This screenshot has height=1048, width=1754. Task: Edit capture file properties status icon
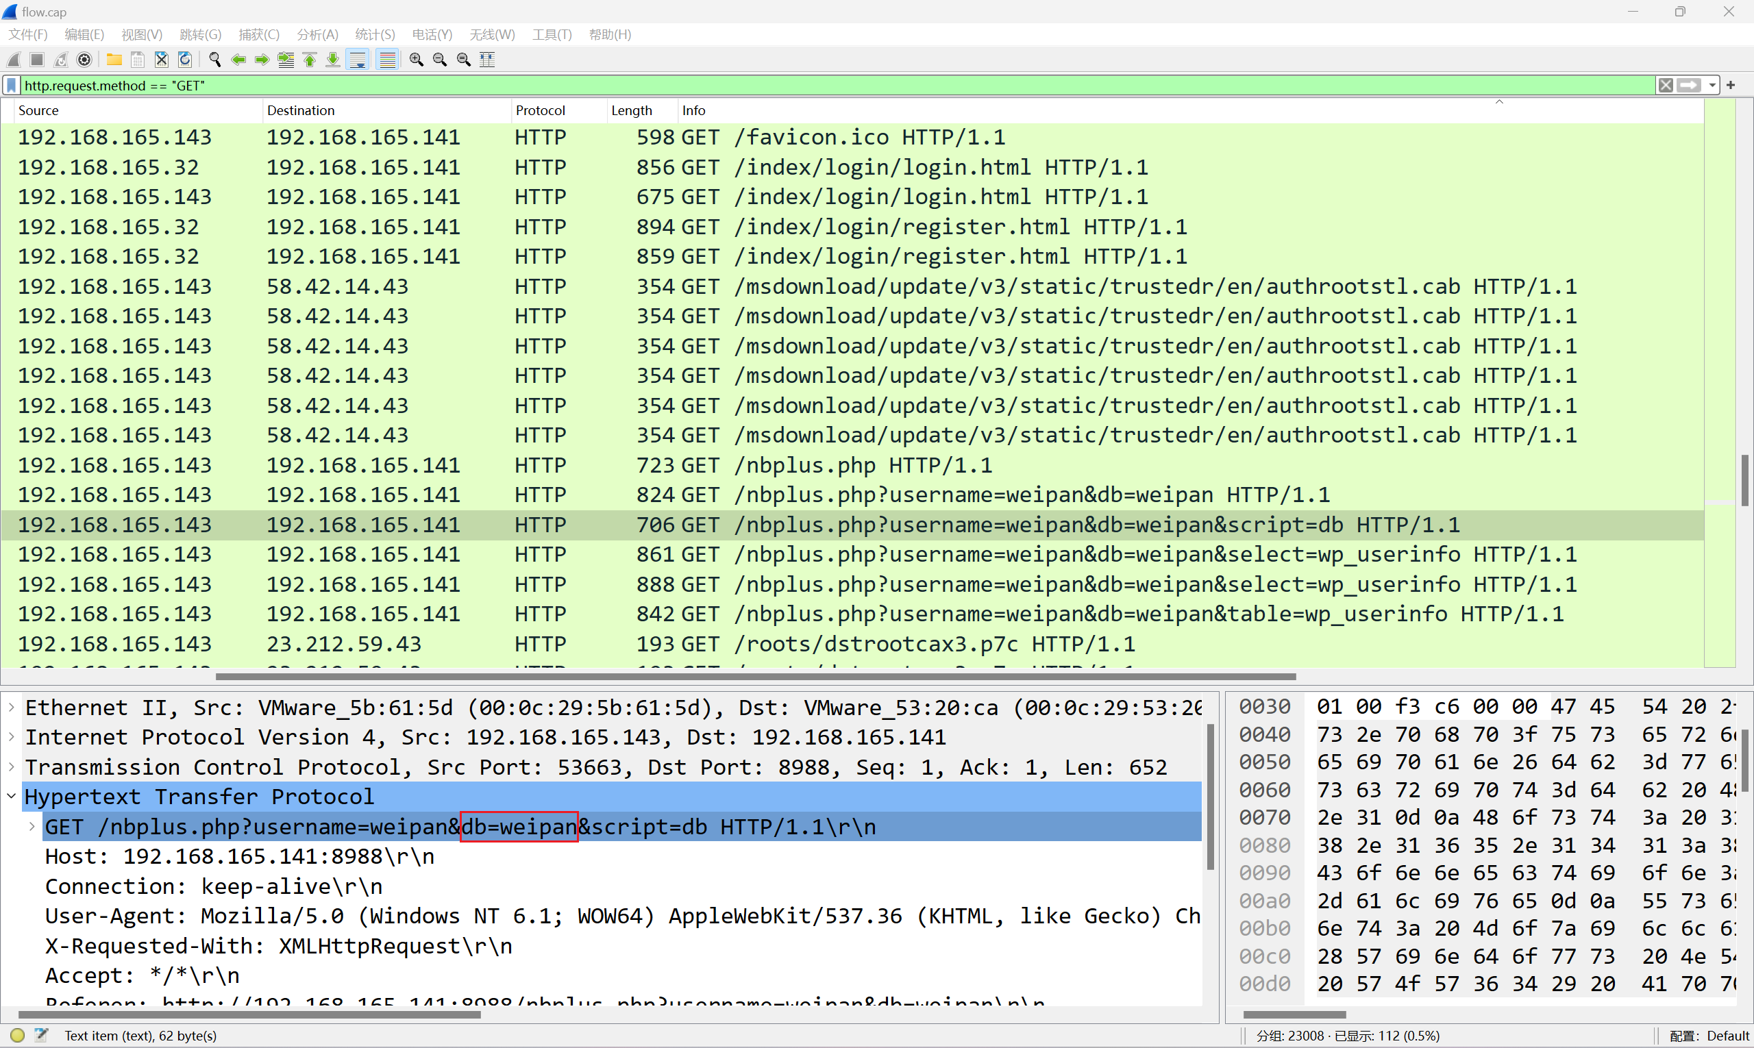(x=41, y=1035)
